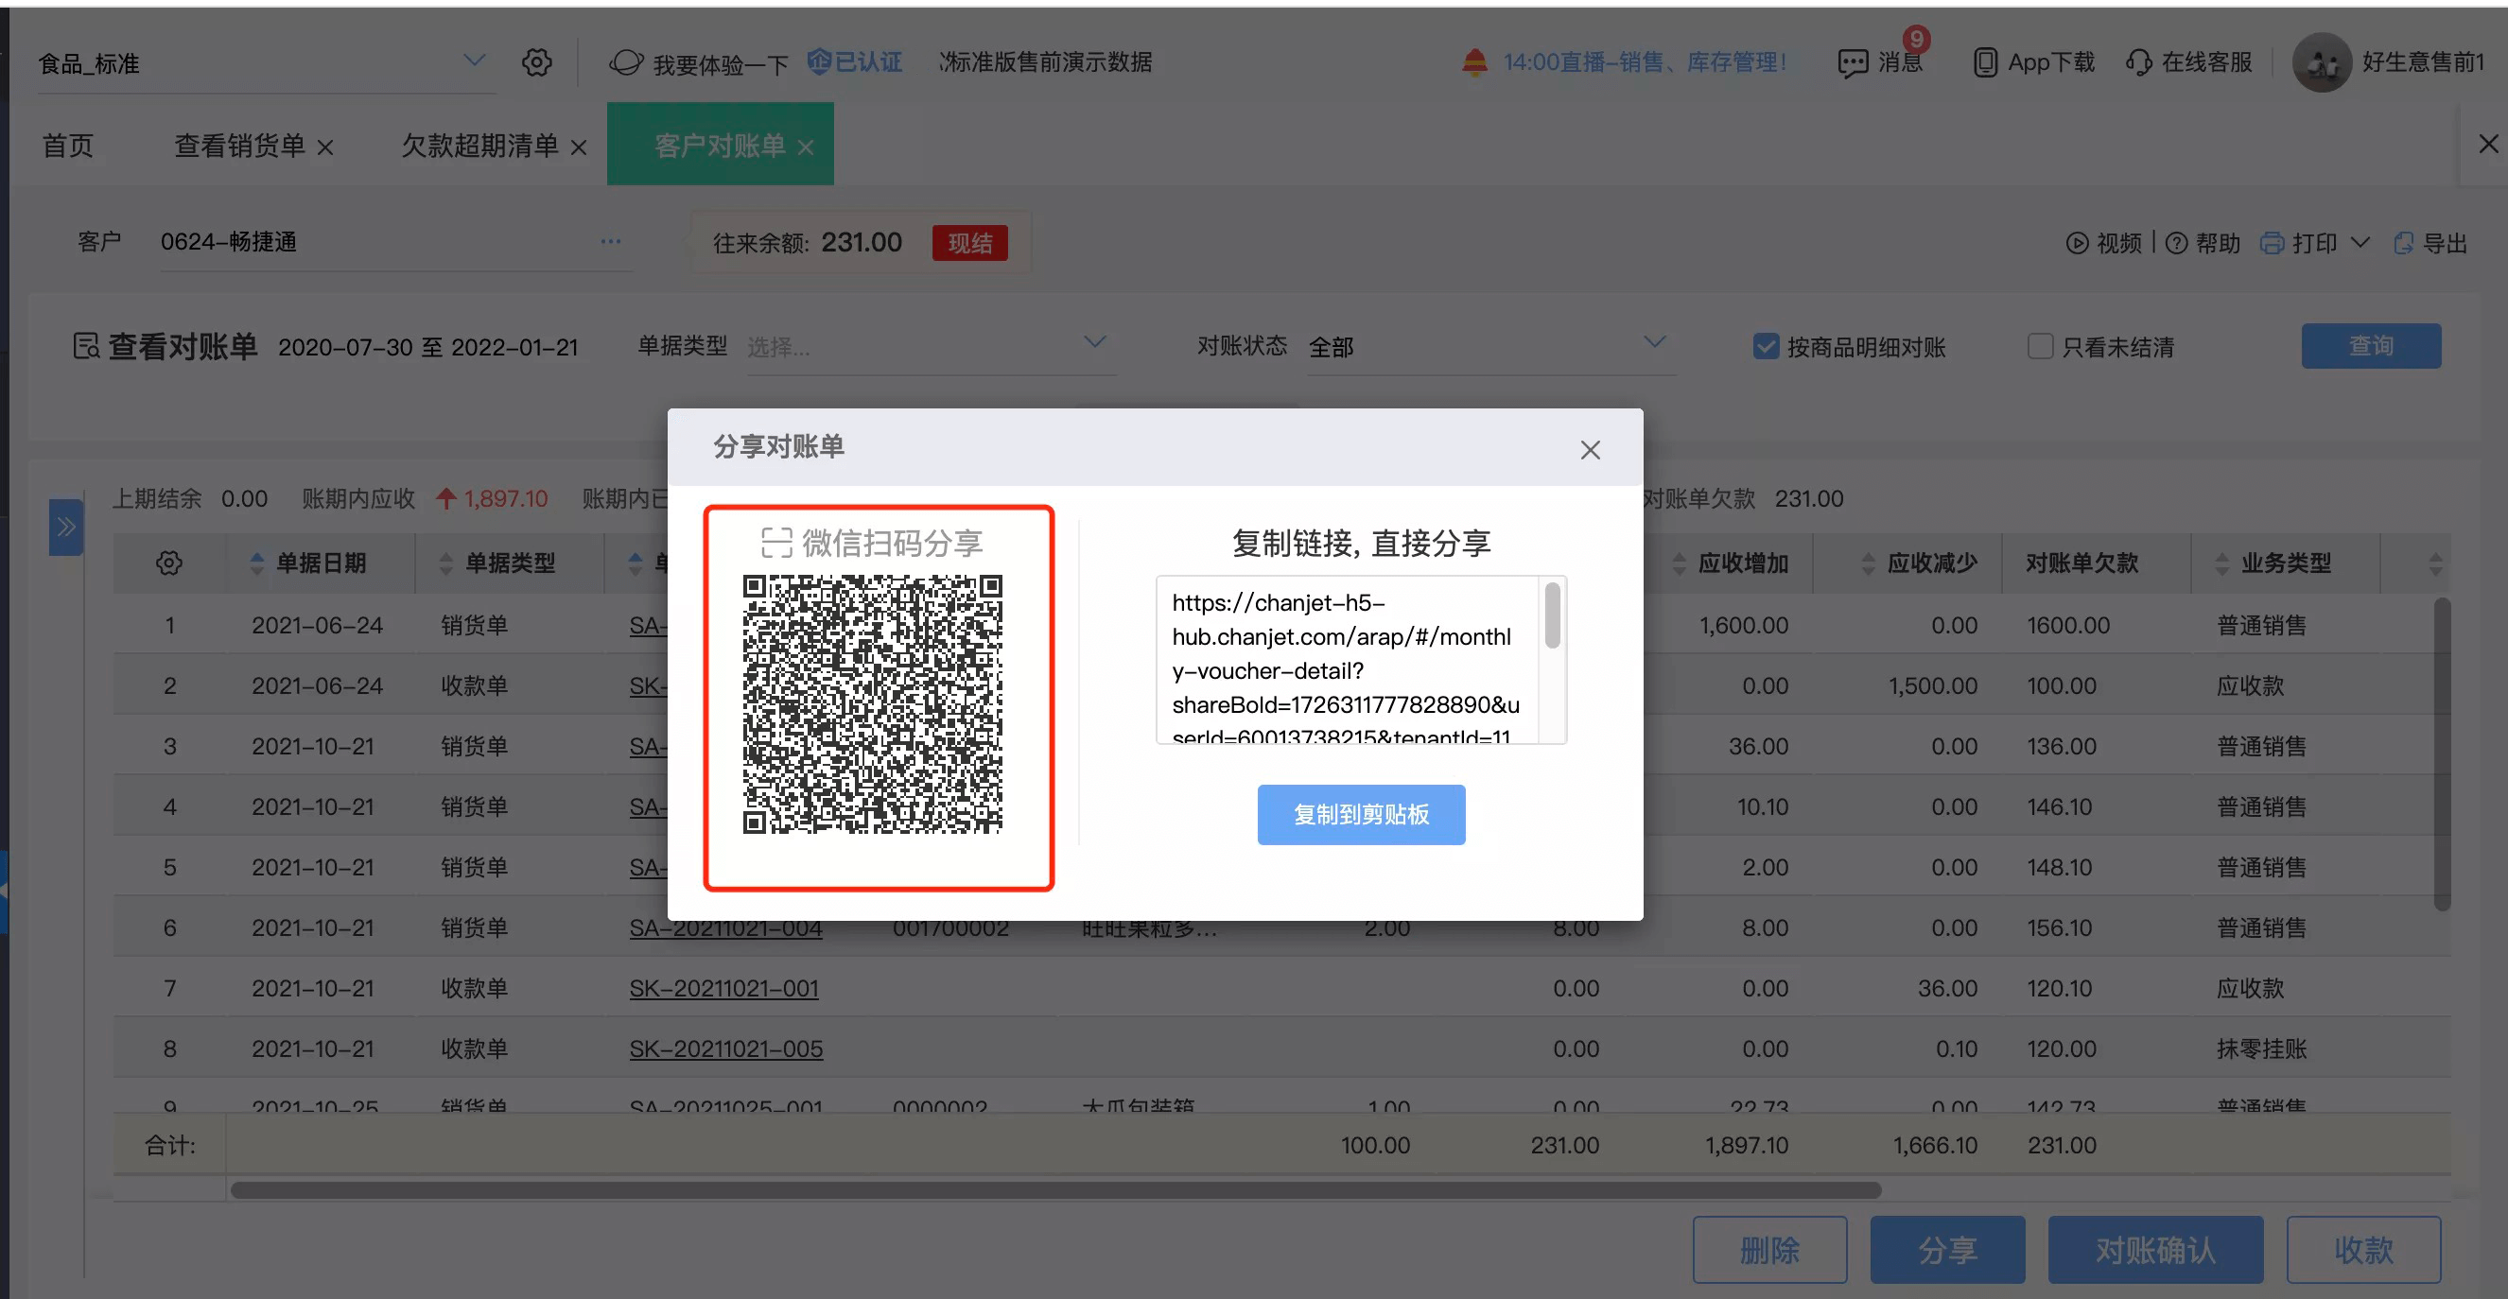Switch to 欠款超期清单 tab
Viewport: 2508px width, 1299px height.
[x=480, y=146]
